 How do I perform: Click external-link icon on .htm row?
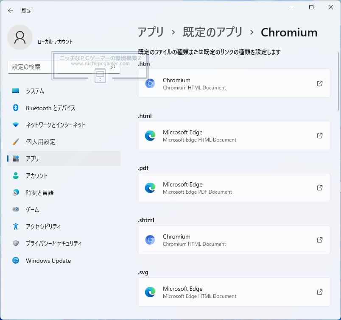pos(319,83)
